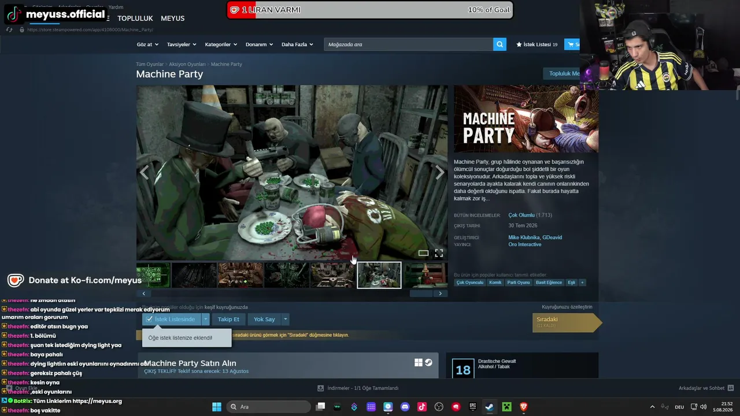
Task: Show the next screenshot with the right arrow
Action: 440,172
